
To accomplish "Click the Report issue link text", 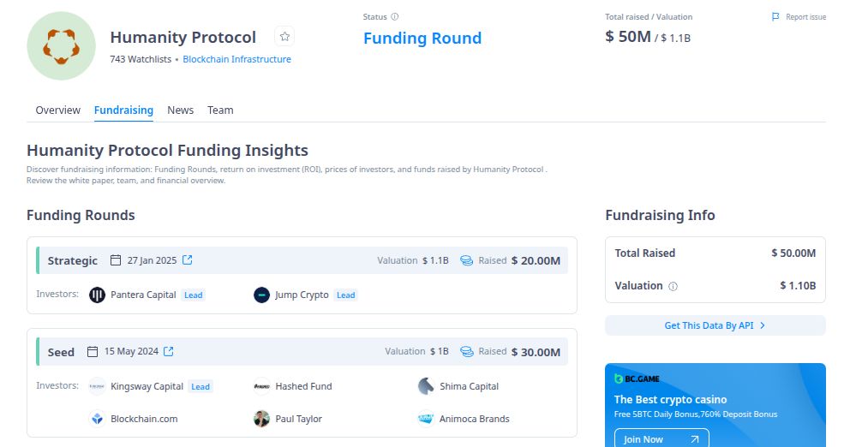I will tap(806, 17).
